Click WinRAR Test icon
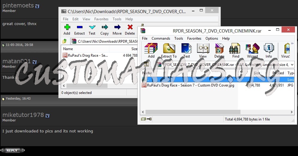The image size is (298, 156). [187, 48]
